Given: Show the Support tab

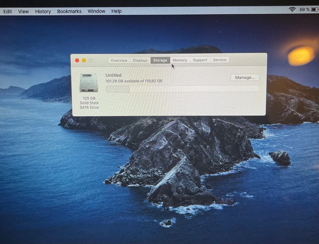Looking at the screenshot, I should coord(200,60).
